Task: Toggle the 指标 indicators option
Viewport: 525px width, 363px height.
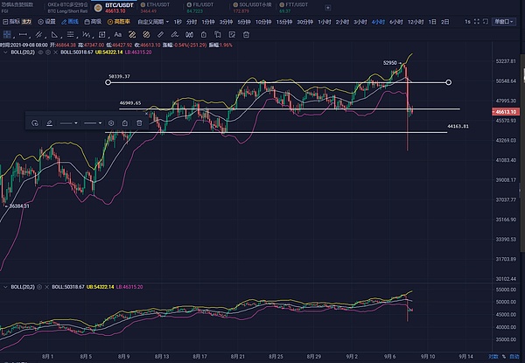Action: pos(13,22)
